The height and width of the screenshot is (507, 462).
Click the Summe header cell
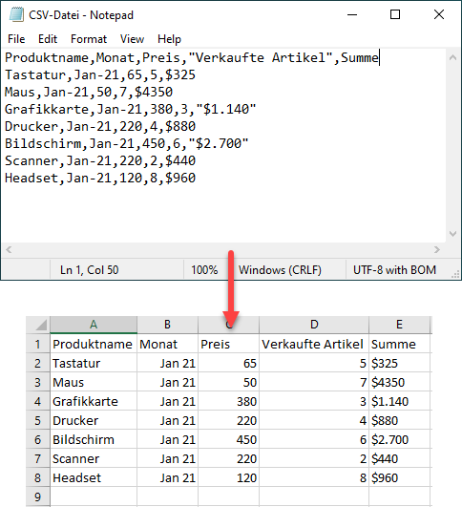tap(399, 344)
